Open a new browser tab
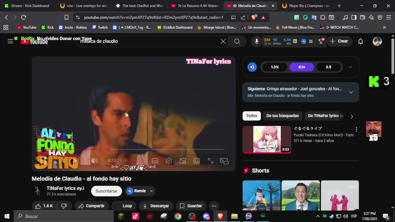 [x=339, y=6]
